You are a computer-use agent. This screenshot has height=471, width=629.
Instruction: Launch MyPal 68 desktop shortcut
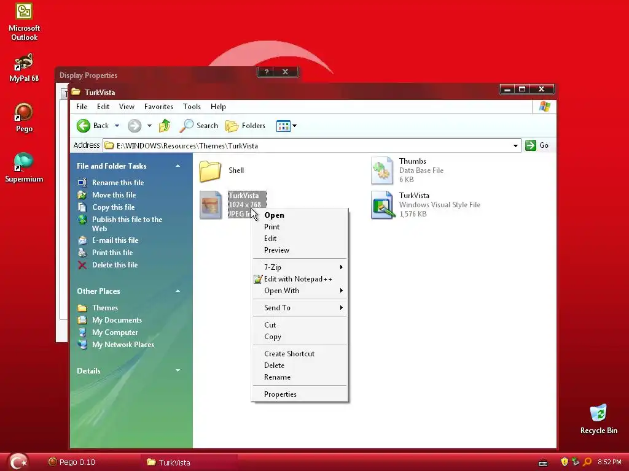pos(24,67)
